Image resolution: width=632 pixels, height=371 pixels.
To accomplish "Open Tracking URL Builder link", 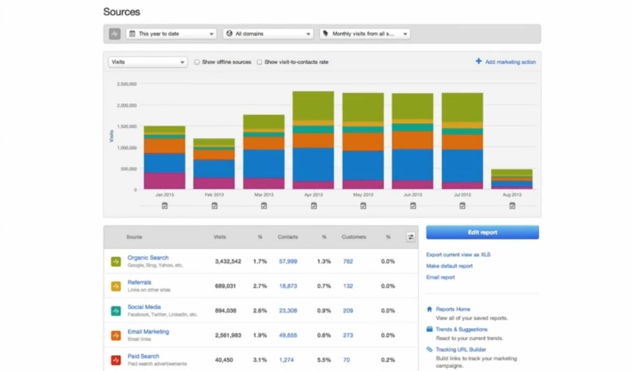I will coord(460,349).
